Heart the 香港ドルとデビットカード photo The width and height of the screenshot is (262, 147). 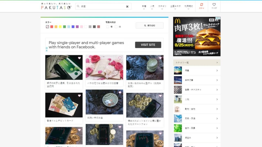pyautogui.click(x=79, y=96)
